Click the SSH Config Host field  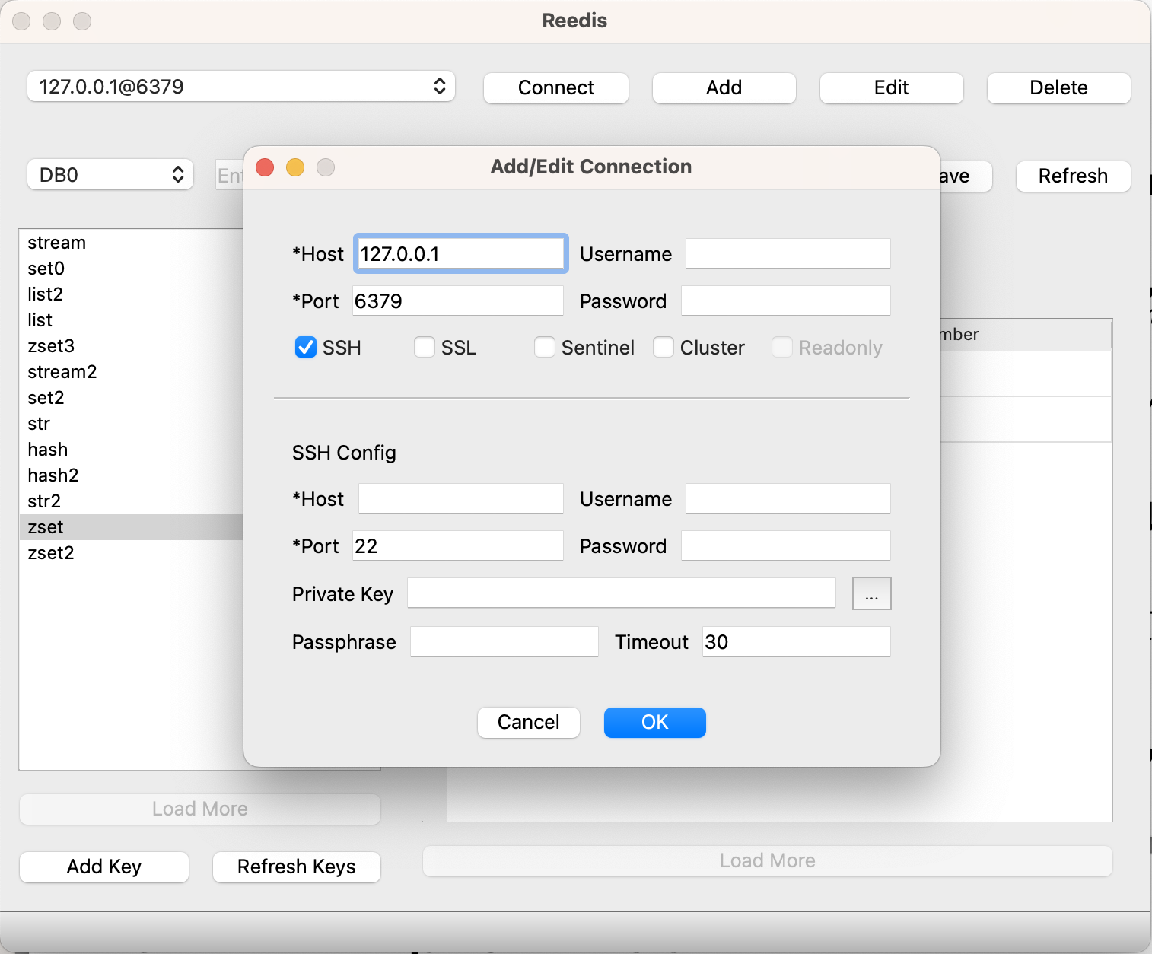[x=461, y=498]
